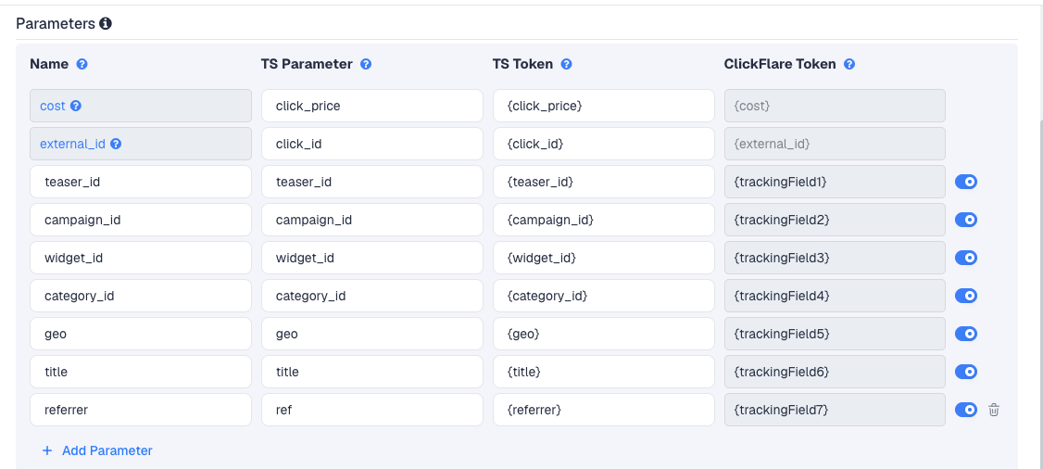Screen dimensions: 1043x469
Task: Edit the {referrer} TS Token field
Action: [603, 410]
